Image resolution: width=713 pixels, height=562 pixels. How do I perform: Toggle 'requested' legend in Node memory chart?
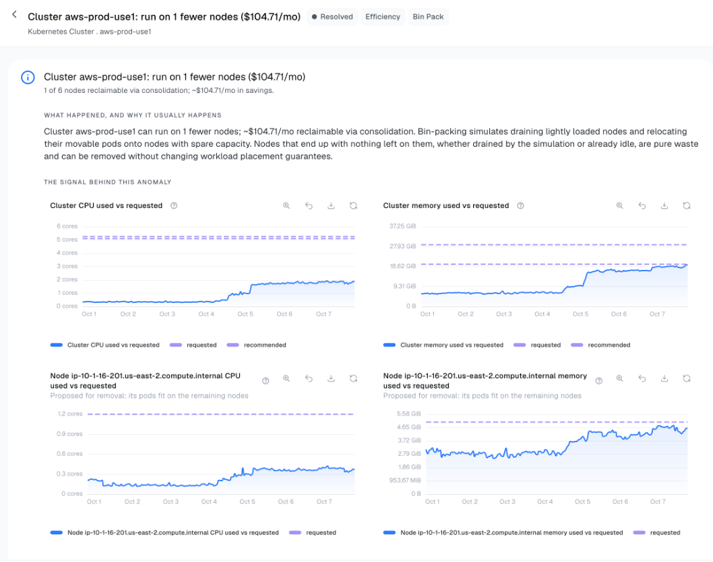coord(656,532)
